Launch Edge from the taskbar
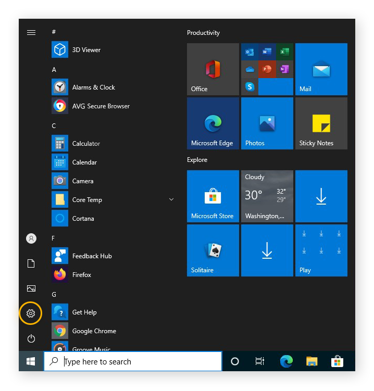This screenshot has width=374, height=391. pyautogui.click(x=286, y=361)
